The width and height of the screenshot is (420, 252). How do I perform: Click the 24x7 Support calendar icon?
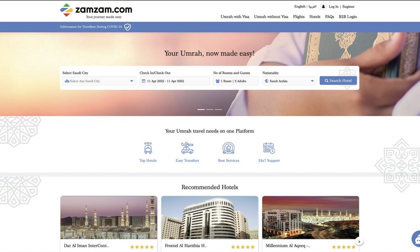click(x=269, y=148)
